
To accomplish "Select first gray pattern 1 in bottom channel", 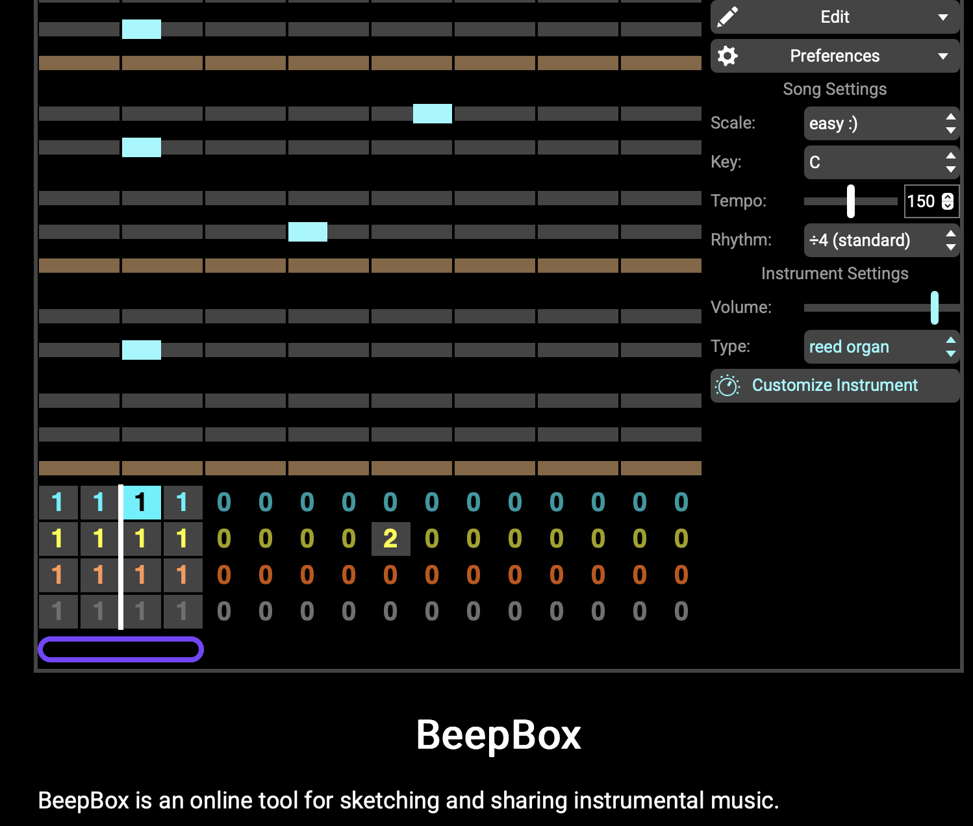I will pyautogui.click(x=58, y=612).
